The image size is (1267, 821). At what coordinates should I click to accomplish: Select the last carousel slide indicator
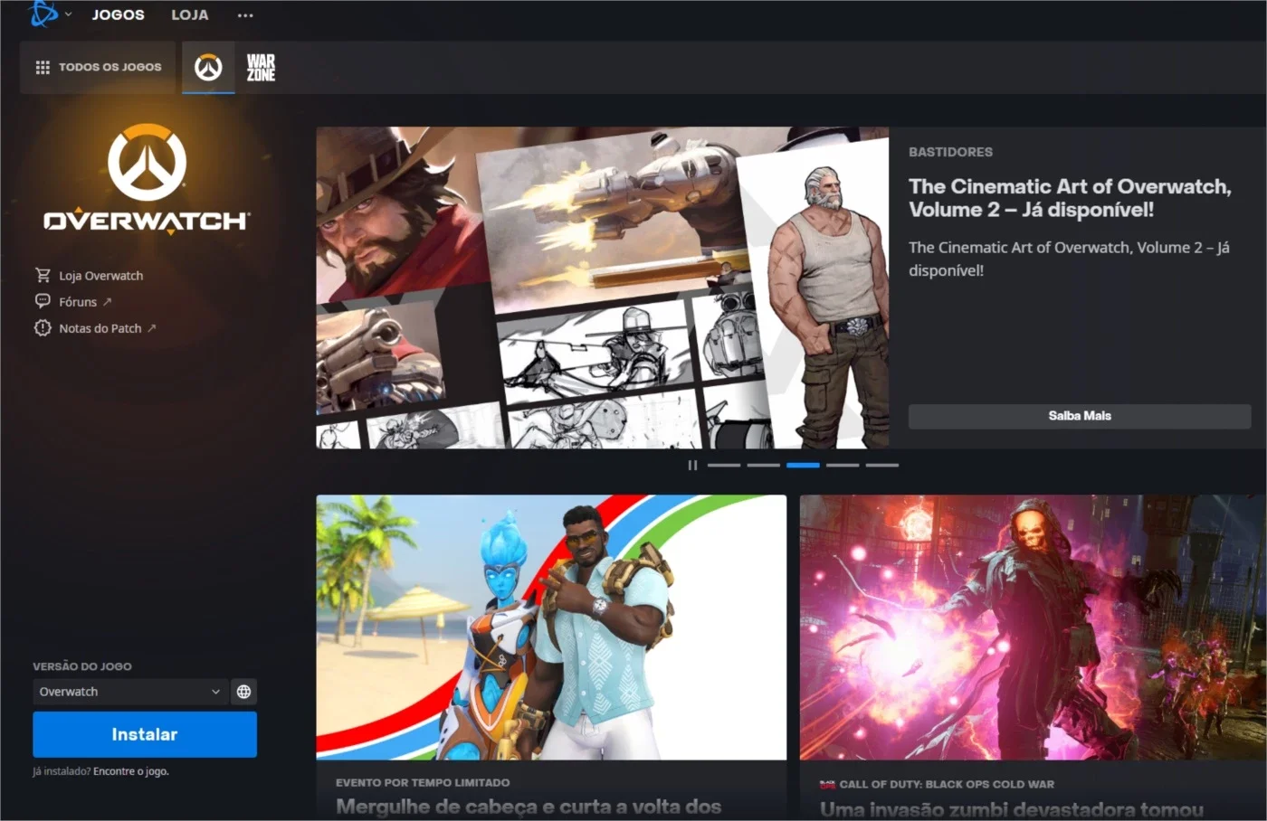pyautogui.click(x=881, y=465)
